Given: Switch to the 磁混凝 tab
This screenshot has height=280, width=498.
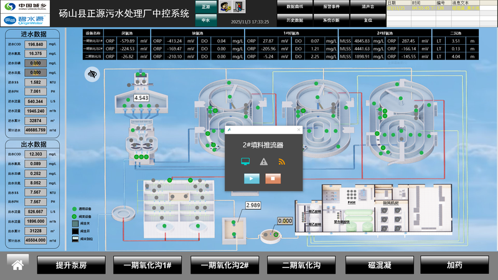Looking at the screenshot, I should tap(380, 265).
